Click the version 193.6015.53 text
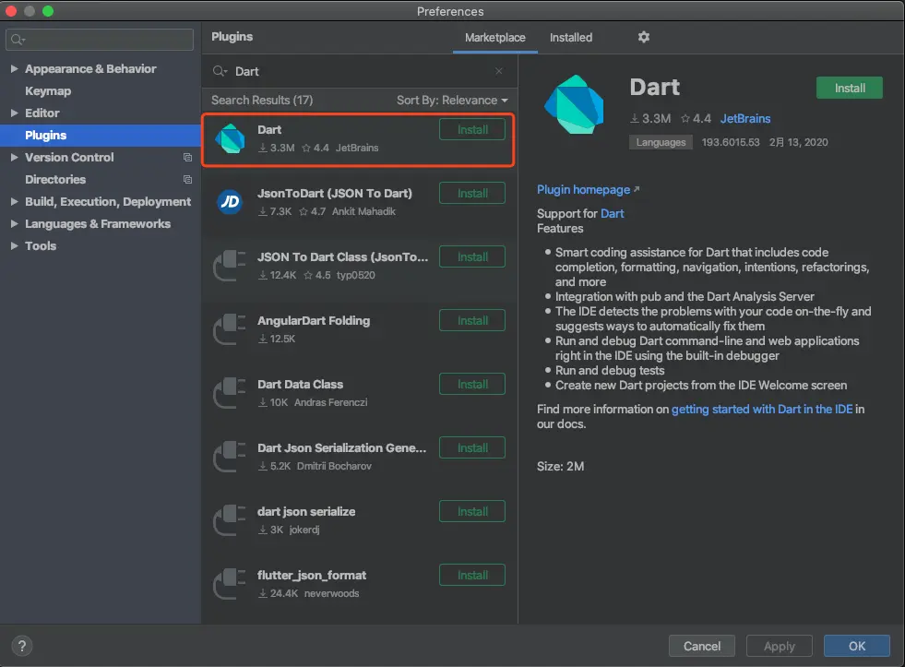 (731, 142)
